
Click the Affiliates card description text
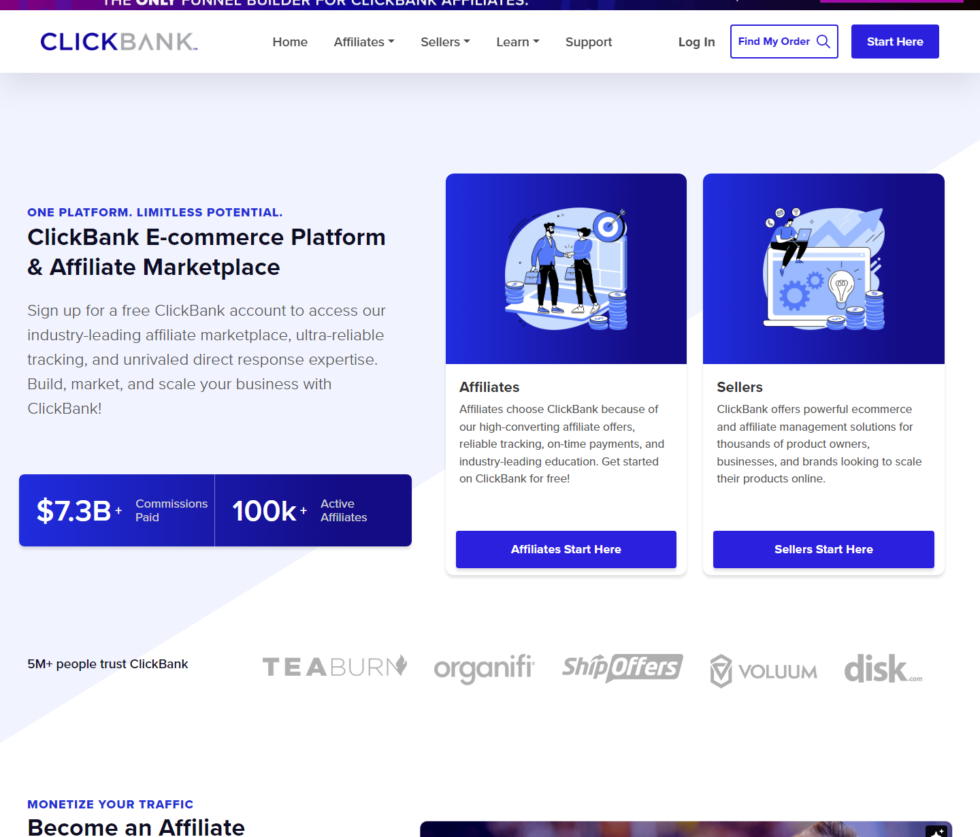click(562, 444)
